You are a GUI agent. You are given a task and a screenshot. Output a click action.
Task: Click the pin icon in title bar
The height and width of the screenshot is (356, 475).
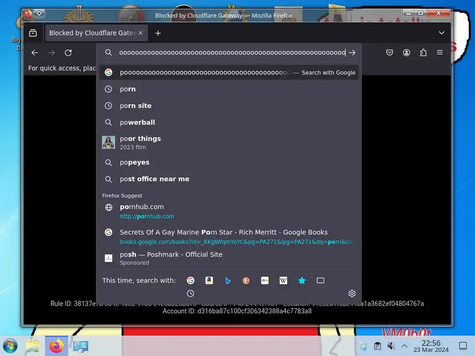(x=39, y=13)
